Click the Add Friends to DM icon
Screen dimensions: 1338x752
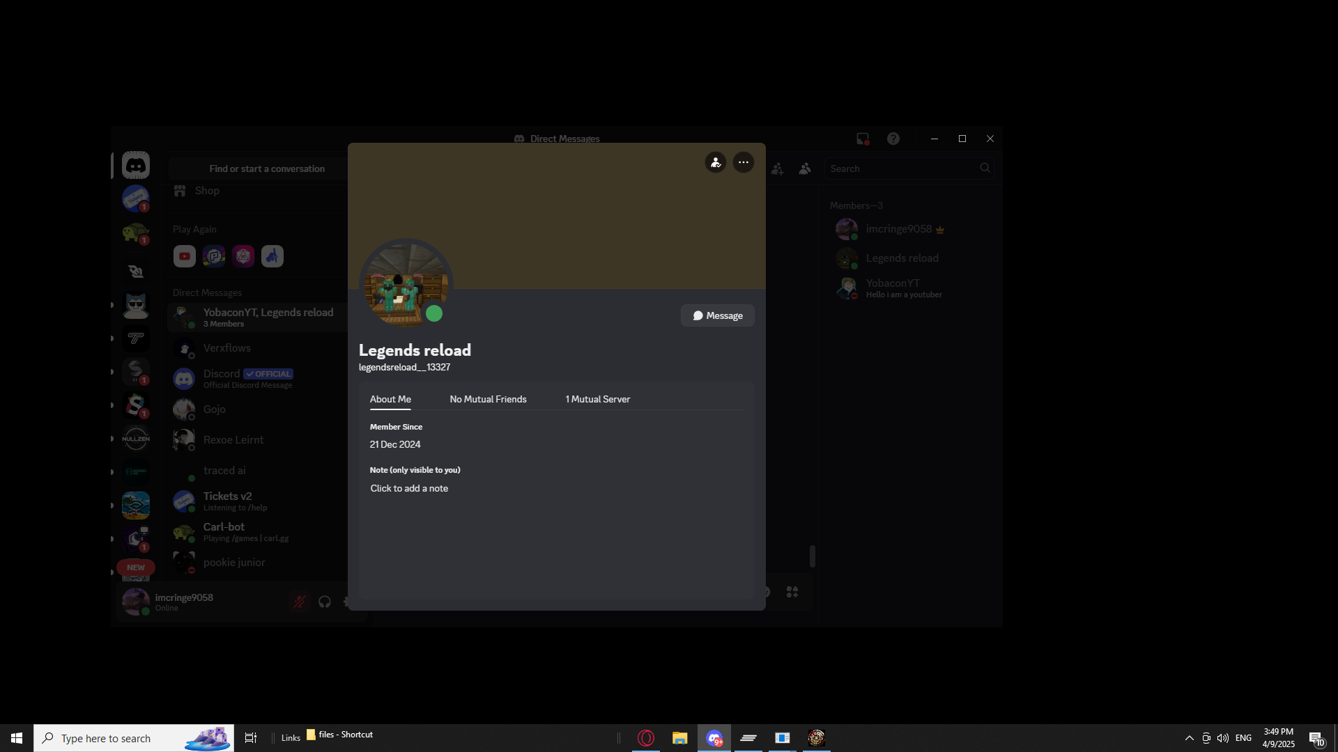pyautogui.click(x=778, y=169)
